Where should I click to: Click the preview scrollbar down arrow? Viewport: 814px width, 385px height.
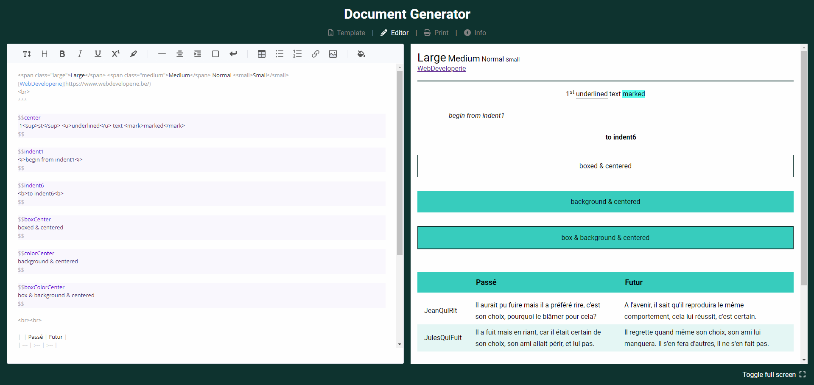click(x=804, y=360)
